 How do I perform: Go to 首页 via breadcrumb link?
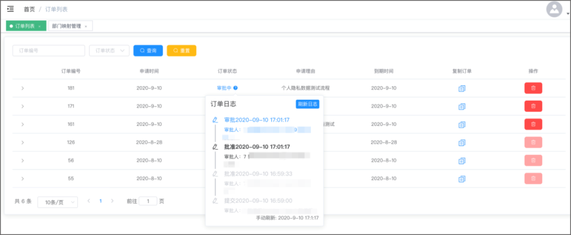29,9
